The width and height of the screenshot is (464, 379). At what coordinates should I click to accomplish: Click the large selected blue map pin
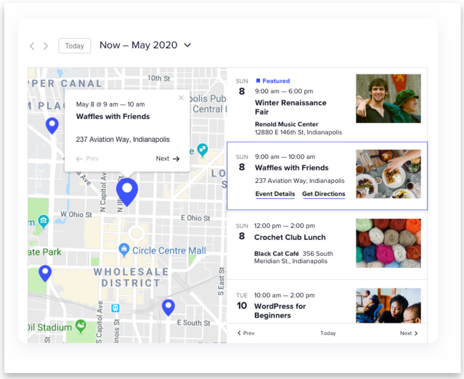tap(127, 190)
